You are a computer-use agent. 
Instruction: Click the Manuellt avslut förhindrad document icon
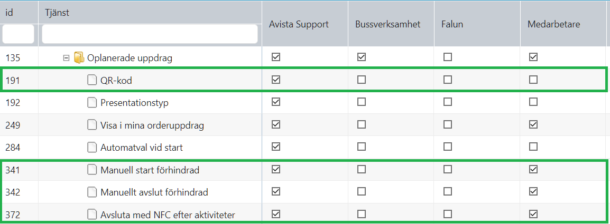(91, 192)
